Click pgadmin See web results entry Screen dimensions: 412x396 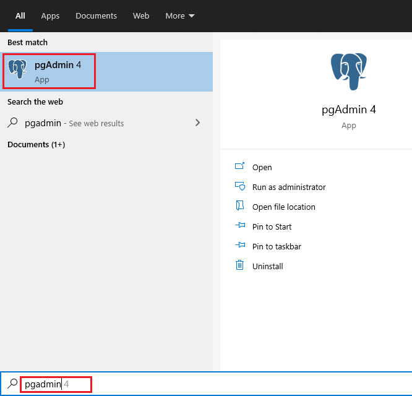pos(106,123)
